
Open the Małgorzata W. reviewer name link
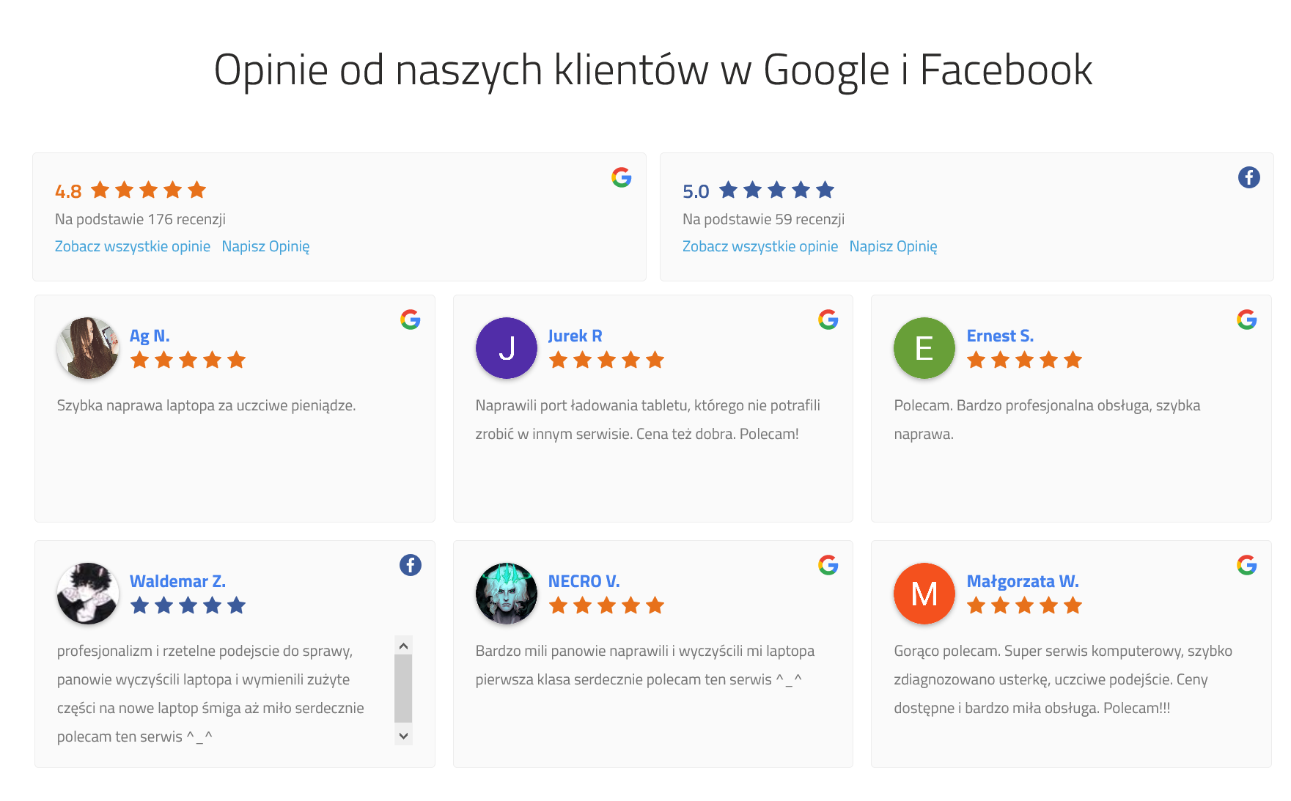pos(1022,581)
